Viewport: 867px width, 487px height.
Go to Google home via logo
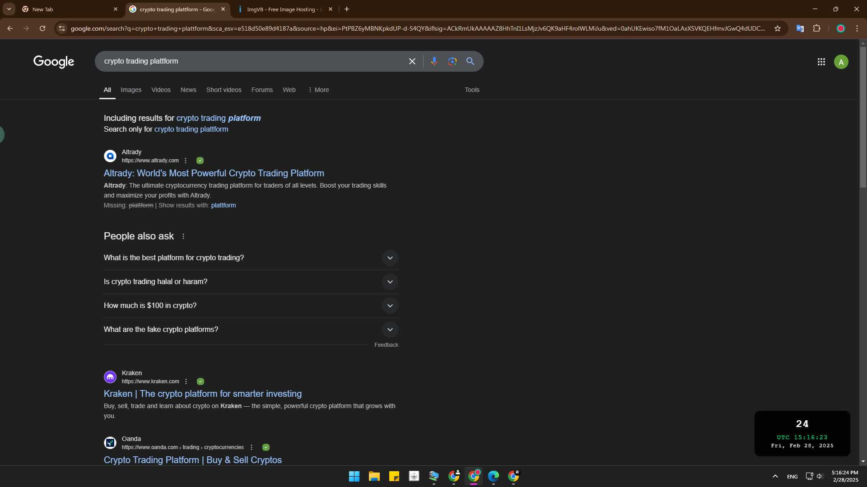click(x=54, y=62)
